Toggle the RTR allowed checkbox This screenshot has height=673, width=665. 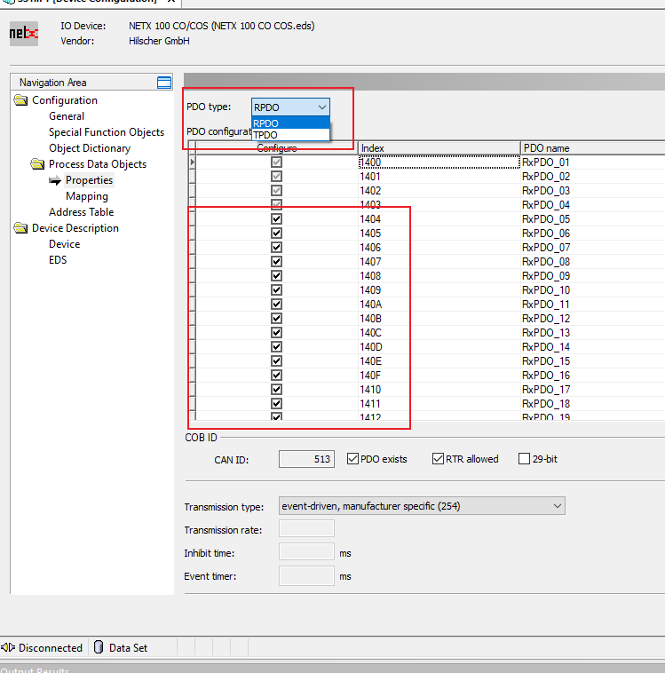[438, 459]
